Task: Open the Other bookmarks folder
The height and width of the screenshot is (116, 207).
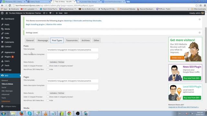Action: coord(199,9)
